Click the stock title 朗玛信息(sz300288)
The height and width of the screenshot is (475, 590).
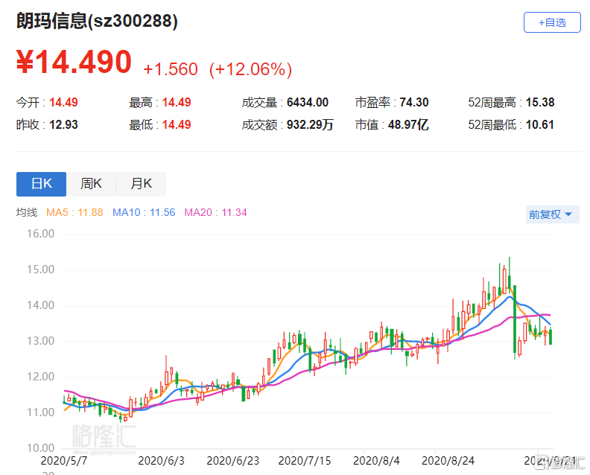[x=97, y=21]
